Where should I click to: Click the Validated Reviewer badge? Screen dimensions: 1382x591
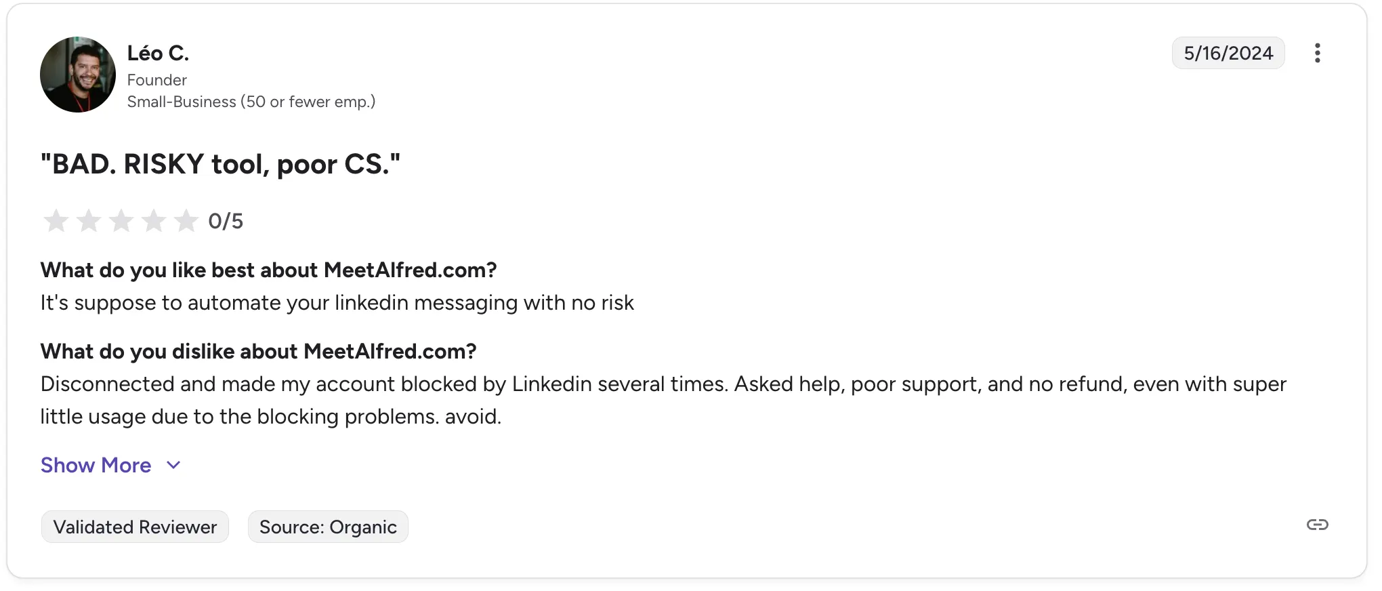(135, 527)
